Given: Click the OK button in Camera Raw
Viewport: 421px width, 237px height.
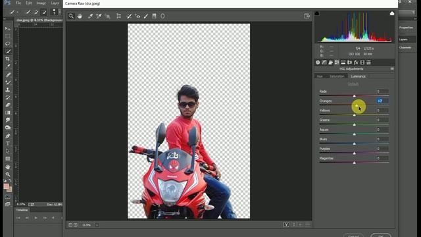Looking at the screenshot, I should [x=381, y=236].
